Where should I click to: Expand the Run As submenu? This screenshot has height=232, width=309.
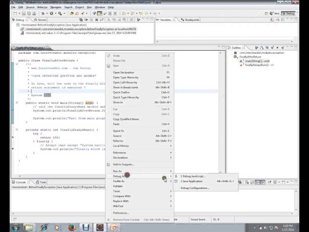pyautogui.click(x=140, y=171)
